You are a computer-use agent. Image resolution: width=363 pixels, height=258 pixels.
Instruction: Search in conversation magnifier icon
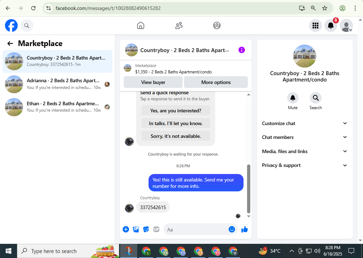[315, 98]
